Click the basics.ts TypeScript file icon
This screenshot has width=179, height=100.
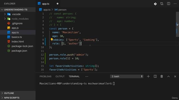pos(9,37)
